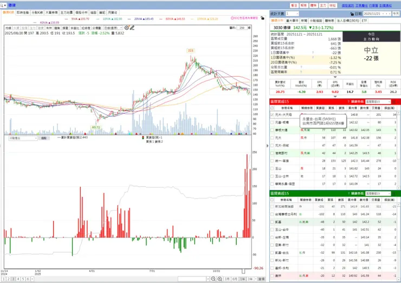The width and height of the screenshot is (401, 283).
Task: Click help icon in red 買超15 header
Action: point(348,102)
